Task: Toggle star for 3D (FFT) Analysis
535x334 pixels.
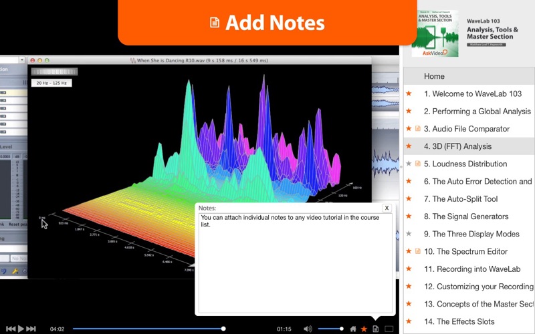Action: click(409, 146)
